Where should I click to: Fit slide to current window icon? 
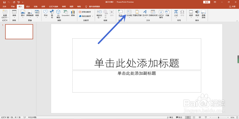(x=237, y=117)
